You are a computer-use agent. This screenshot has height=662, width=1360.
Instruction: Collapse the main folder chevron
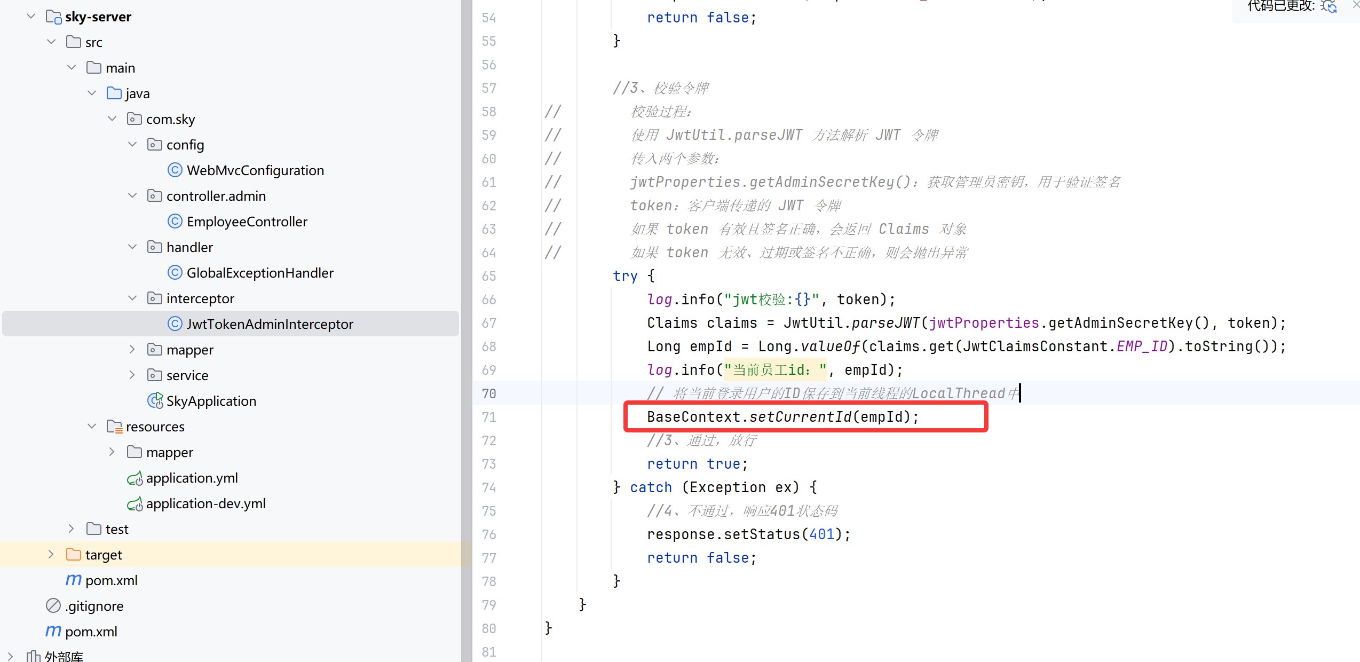pyautogui.click(x=72, y=68)
